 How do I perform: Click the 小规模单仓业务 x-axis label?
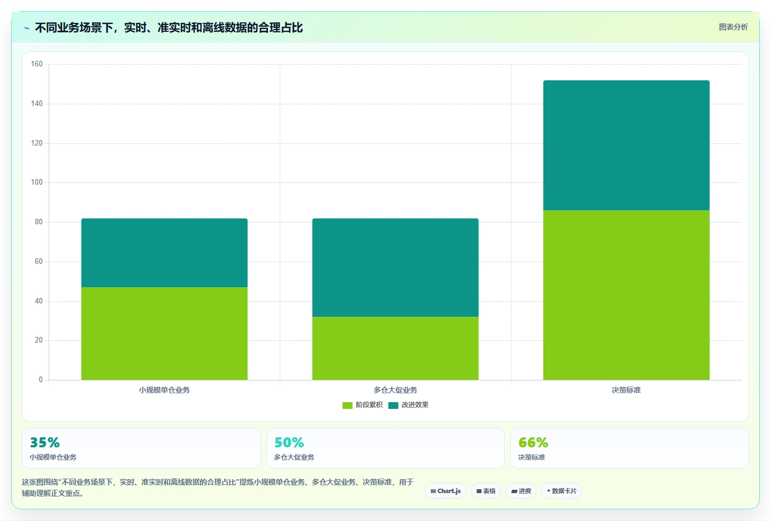coord(164,390)
